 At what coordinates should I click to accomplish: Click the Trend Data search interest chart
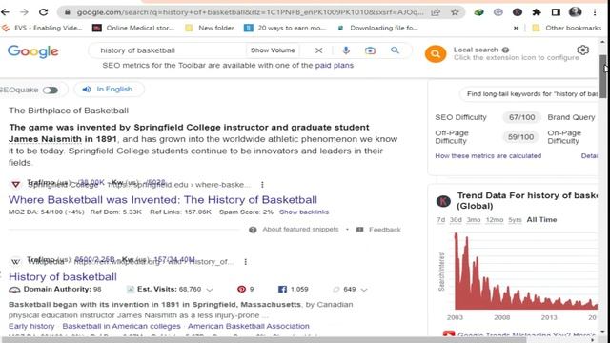(x=525, y=272)
